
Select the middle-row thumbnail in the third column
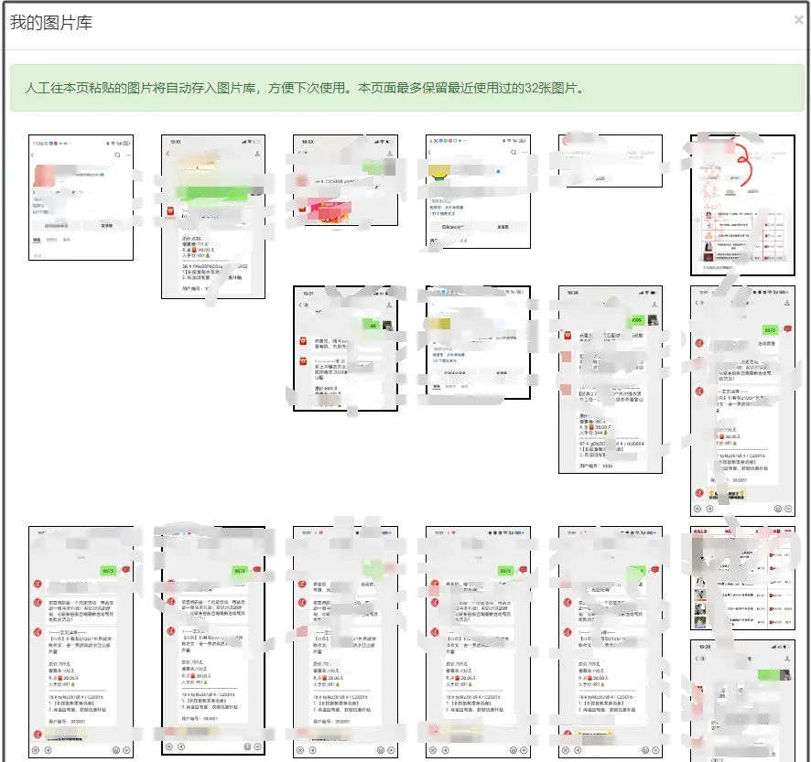(345, 348)
